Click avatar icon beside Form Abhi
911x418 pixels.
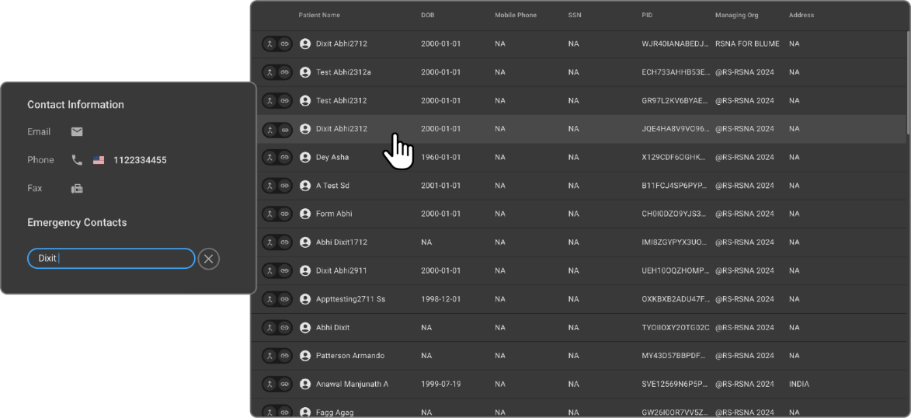305,214
